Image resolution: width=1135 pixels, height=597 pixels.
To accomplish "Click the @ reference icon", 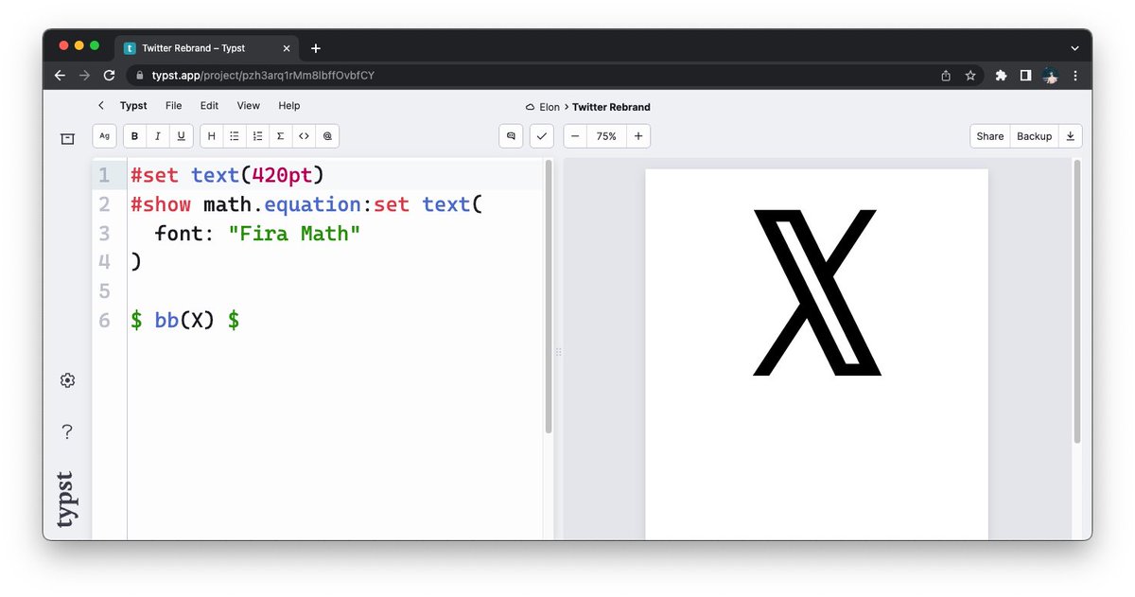I will click(x=327, y=136).
